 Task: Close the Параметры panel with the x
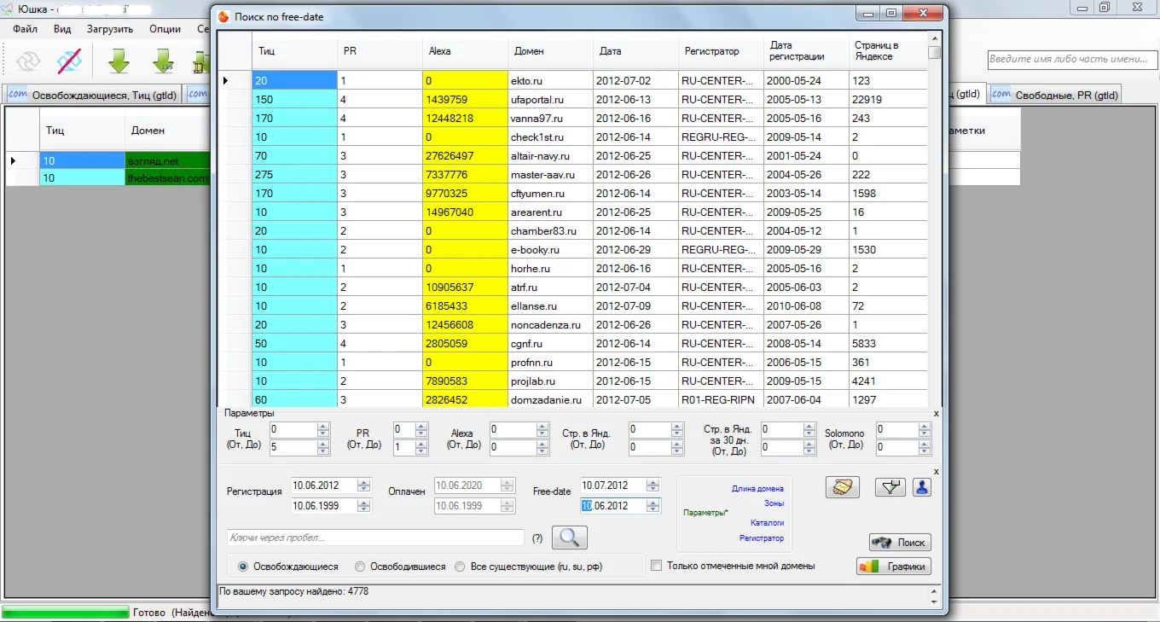(936, 414)
